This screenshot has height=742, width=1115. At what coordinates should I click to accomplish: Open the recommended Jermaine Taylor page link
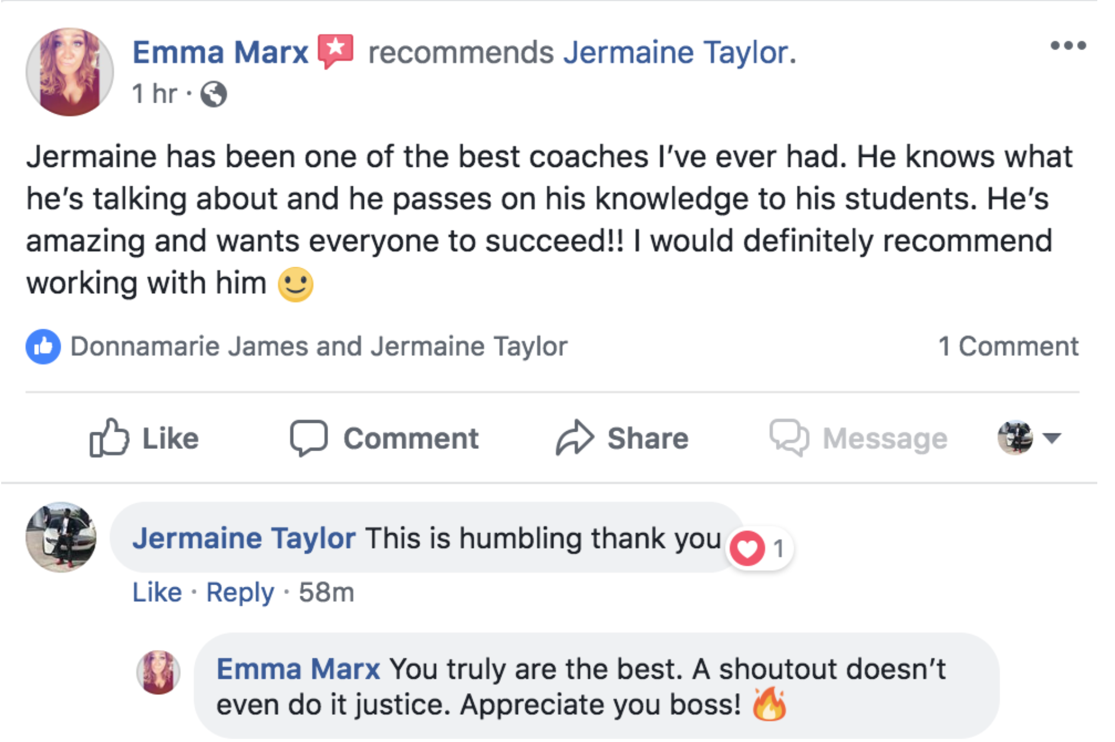tap(676, 52)
